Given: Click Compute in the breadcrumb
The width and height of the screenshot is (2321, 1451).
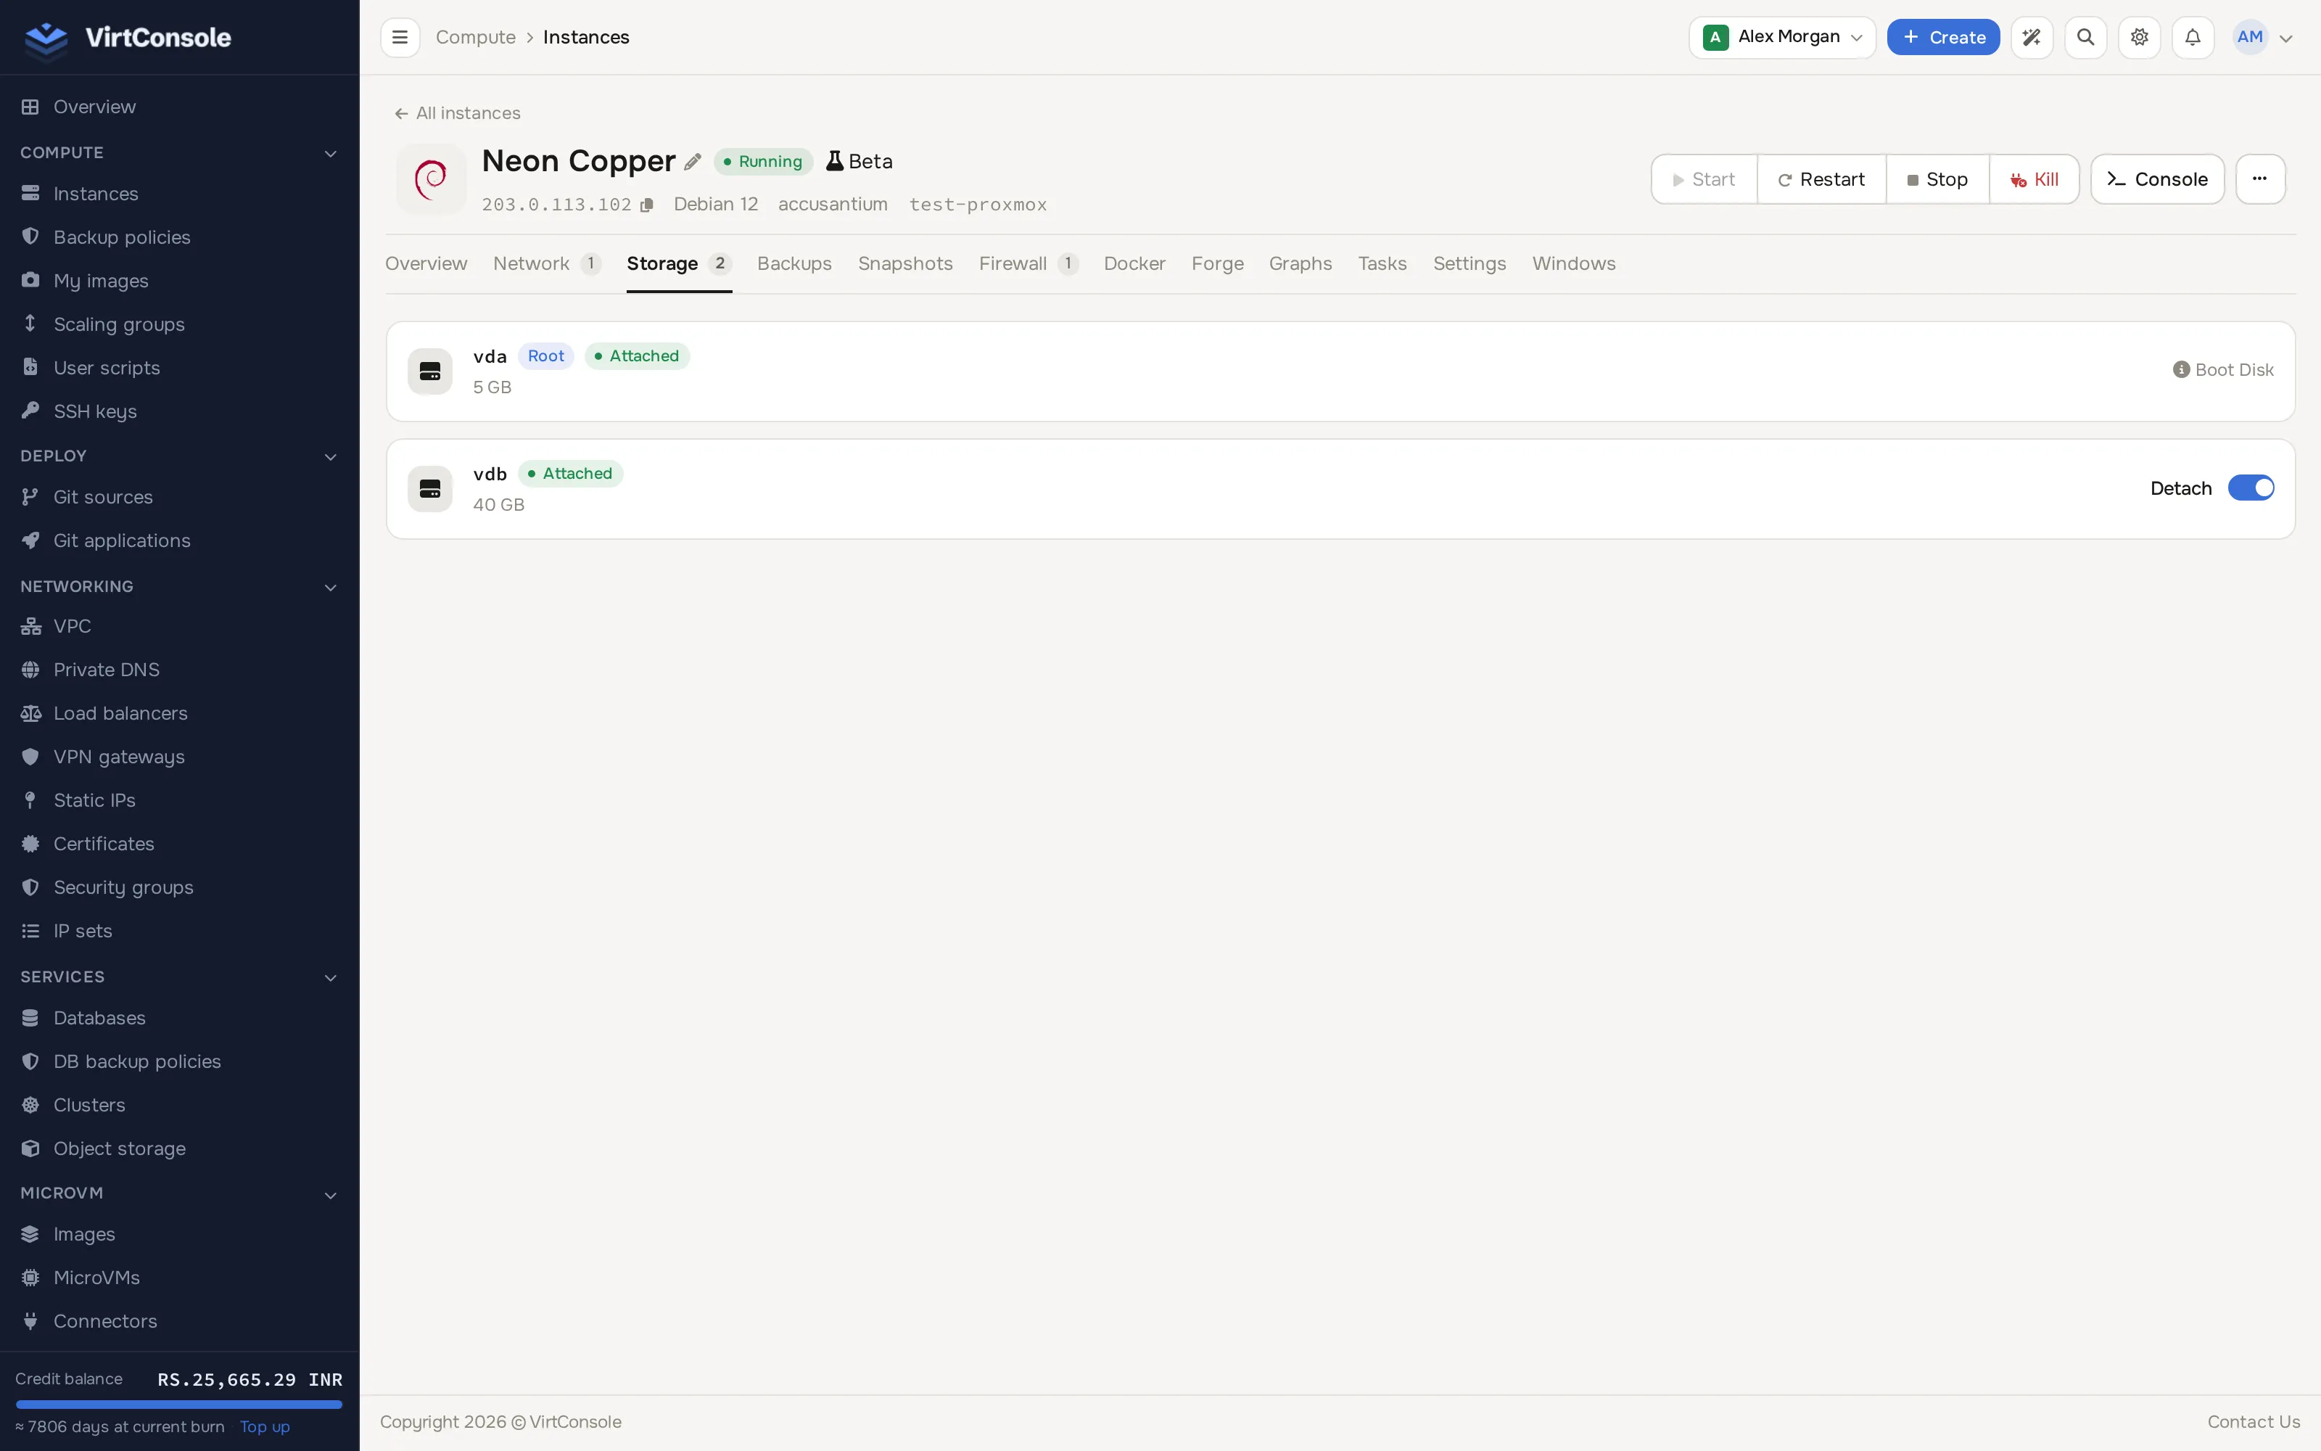Looking at the screenshot, I should coord(476,38).
